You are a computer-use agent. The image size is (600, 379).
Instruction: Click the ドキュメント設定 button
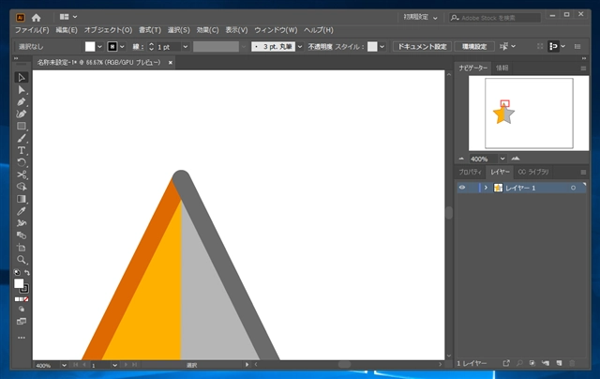422,46
